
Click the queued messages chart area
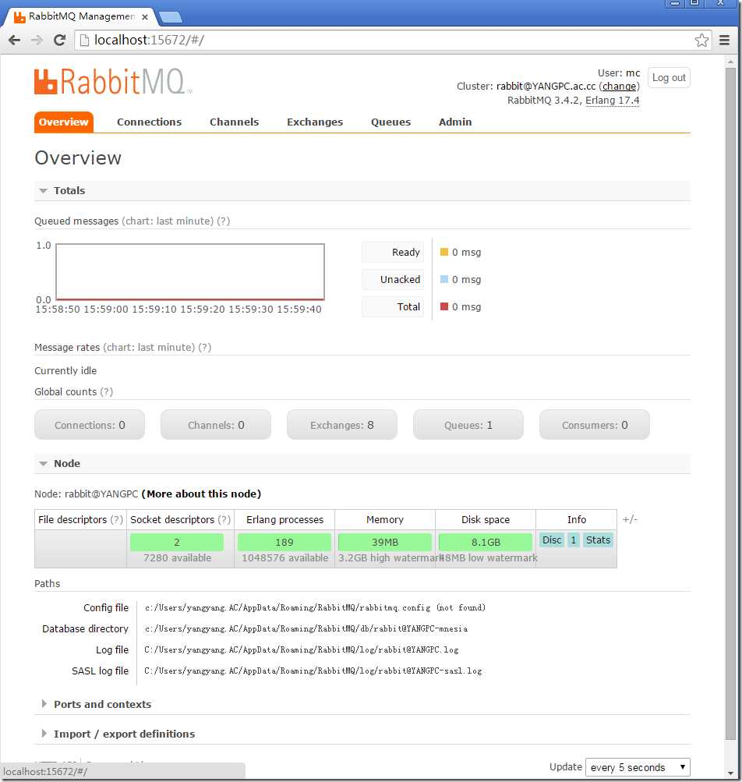190,272
